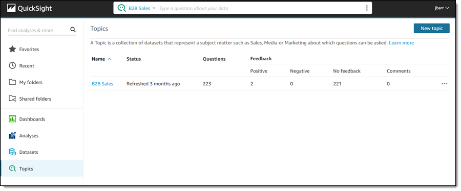Open the vertical three-dot menu in Q bar

point(367,8)
